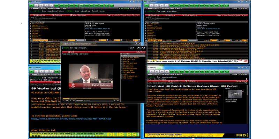Click the UK Prime RMBS Predictive Model banner
The image size is (279, 139).
click(197, 61)
